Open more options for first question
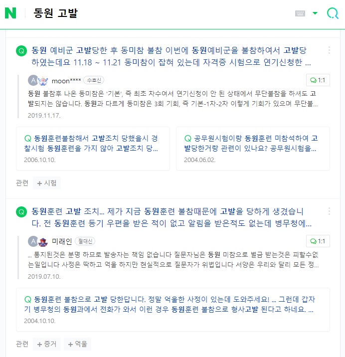The height and width of the screenshot is (357, 345). tap(329, 50)
